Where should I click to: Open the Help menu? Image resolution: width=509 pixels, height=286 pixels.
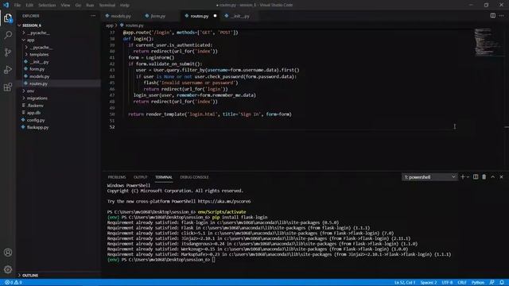tap(125, 6)
